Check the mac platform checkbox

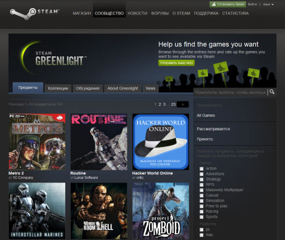point(202,235)
